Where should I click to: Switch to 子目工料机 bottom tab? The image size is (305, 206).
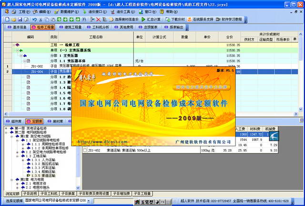point(49,194)
